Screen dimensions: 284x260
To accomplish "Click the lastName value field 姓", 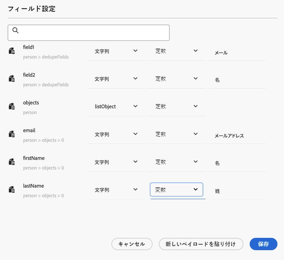I will tap(237, 191).
